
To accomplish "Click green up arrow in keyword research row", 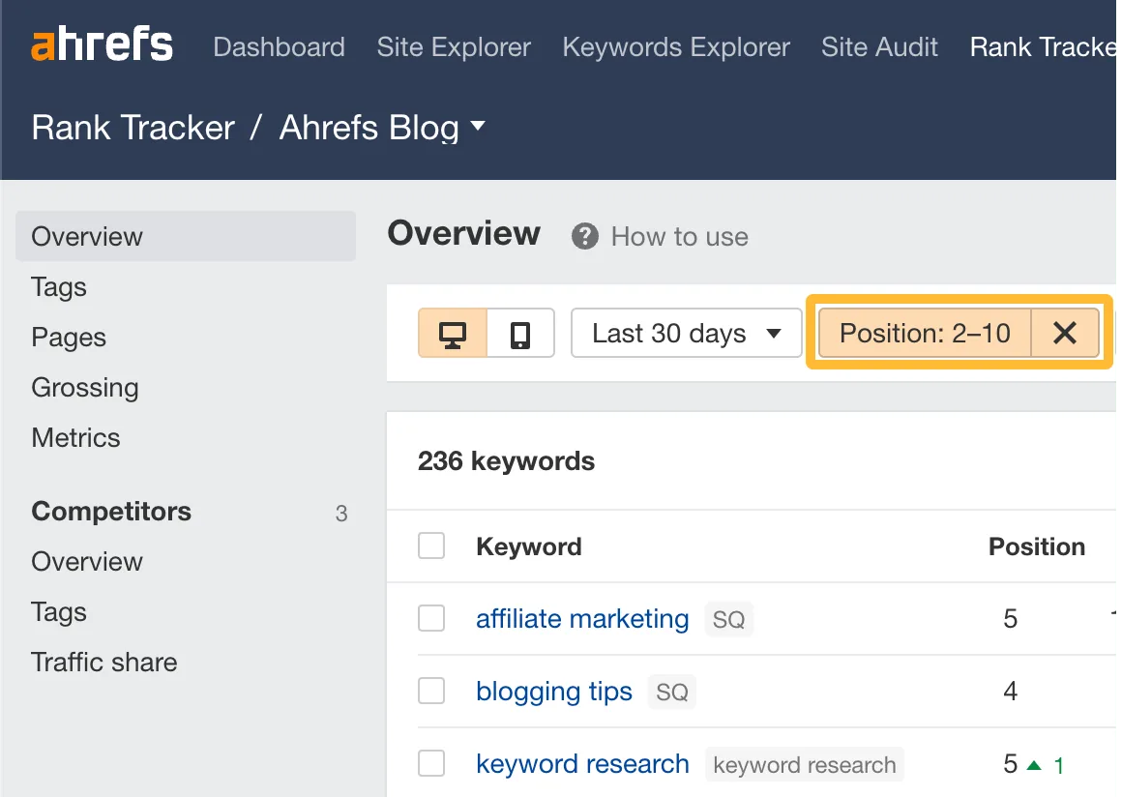I will point(1034,765).
